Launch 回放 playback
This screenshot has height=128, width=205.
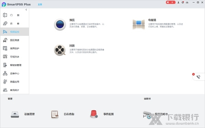pos(60,50)
